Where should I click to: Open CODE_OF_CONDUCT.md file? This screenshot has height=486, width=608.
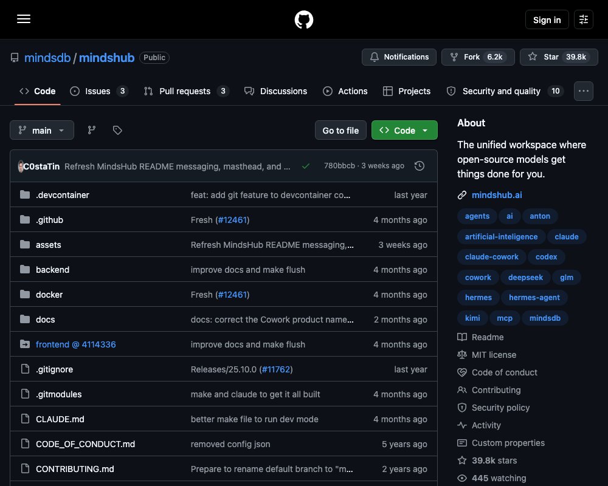(x=85, y=443)
